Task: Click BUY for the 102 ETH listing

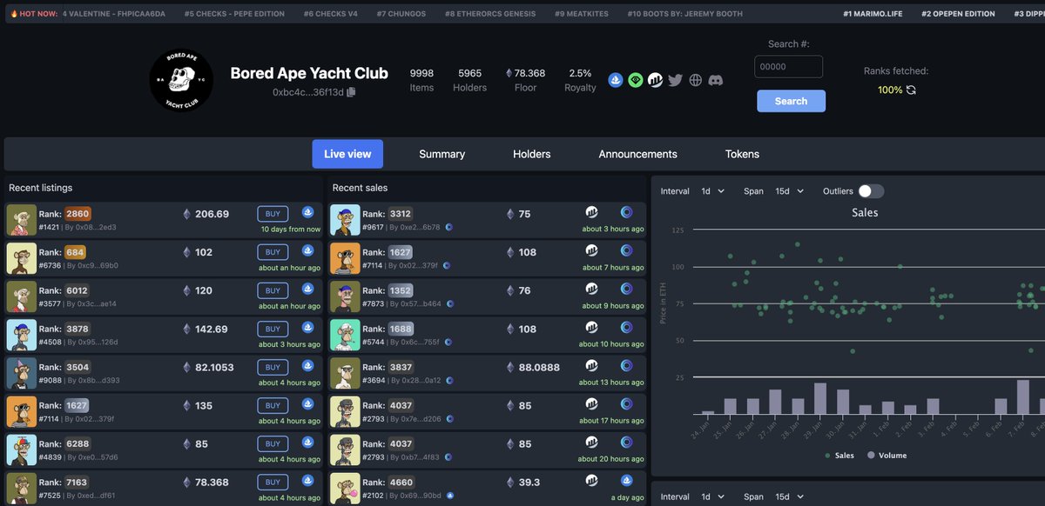Action: [273, 252]
